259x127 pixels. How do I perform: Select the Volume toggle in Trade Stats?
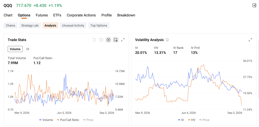point(15,49)
